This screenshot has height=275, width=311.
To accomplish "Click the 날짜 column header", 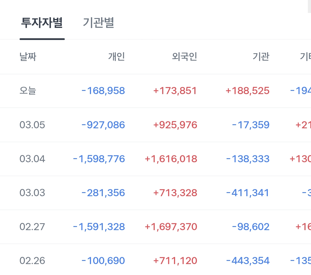I will [28, 57].
